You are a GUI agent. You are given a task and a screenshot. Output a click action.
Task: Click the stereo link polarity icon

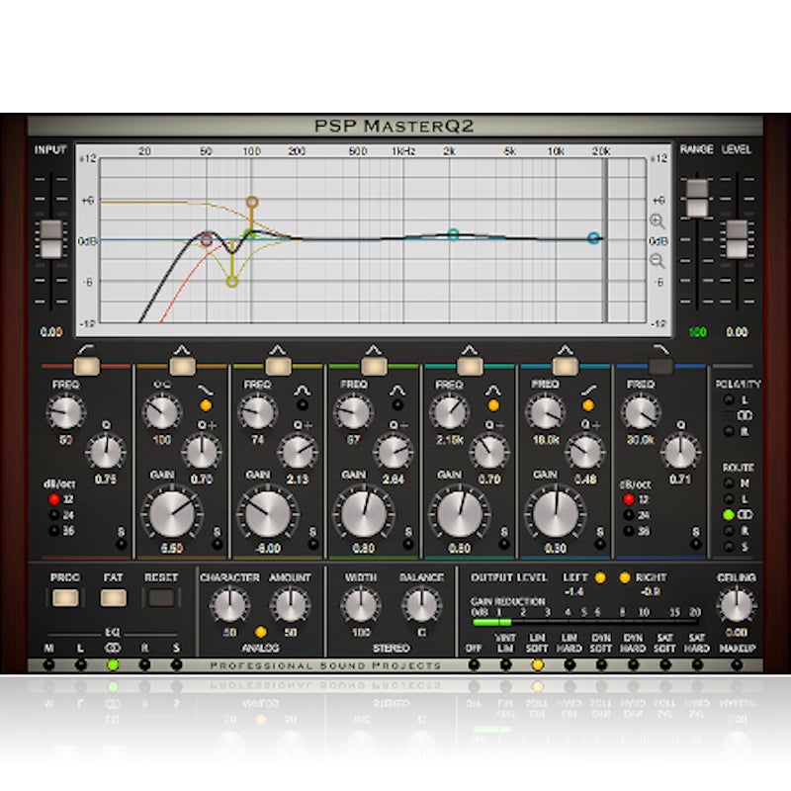745,415
